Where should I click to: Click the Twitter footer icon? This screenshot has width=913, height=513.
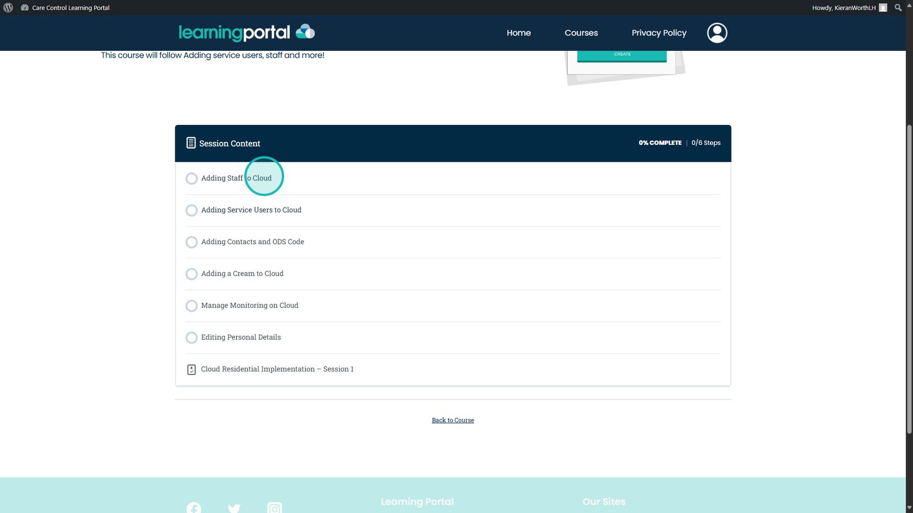pyautogui.click(x=234, y=508)
